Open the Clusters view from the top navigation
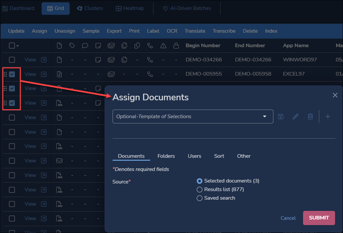The height and width of the screenshot is (233, 343). click(90, 8)
